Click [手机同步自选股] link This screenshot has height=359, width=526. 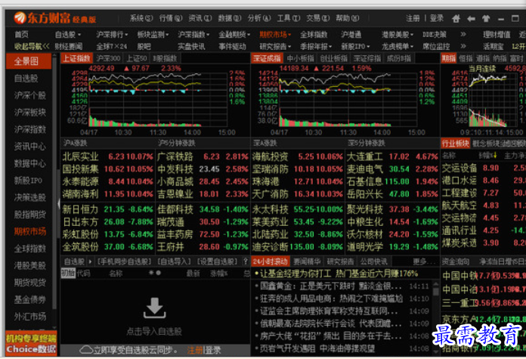pyautogui.click(x=125, y=261)
